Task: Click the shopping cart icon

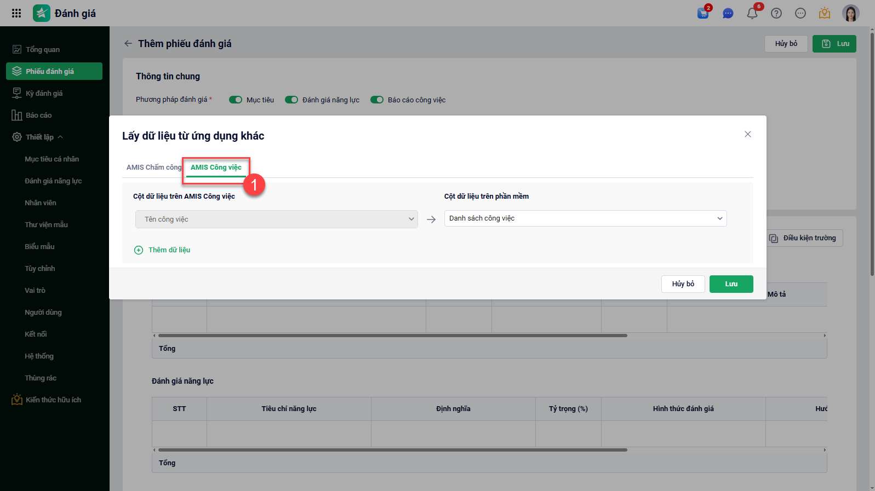Action: (703, 13)
